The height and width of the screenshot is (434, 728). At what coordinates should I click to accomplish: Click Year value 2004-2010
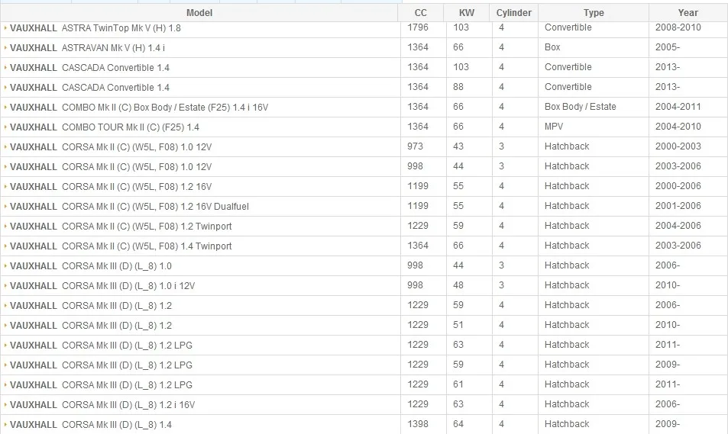[678, 127]
